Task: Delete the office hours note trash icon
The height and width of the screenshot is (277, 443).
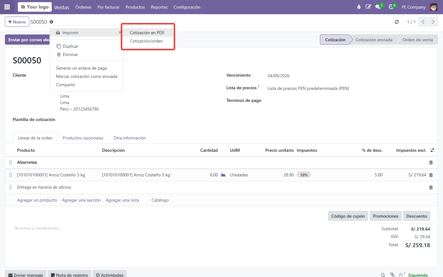Action: pos(431,187)
